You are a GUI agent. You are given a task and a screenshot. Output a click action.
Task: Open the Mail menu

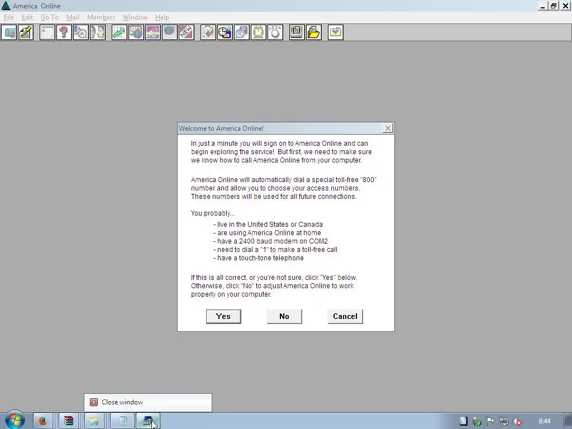[x=73, y=17]
